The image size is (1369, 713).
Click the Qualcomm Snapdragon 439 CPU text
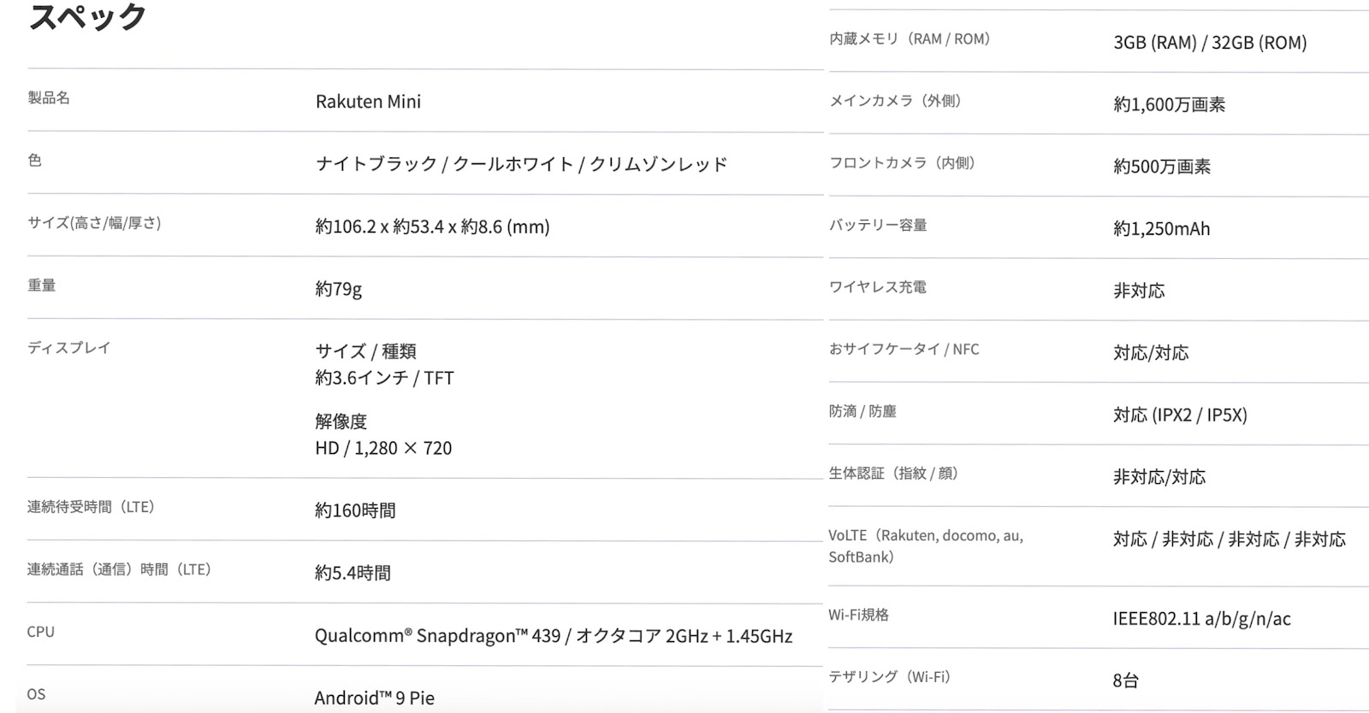pyautogui.click(x=437, y=636)
